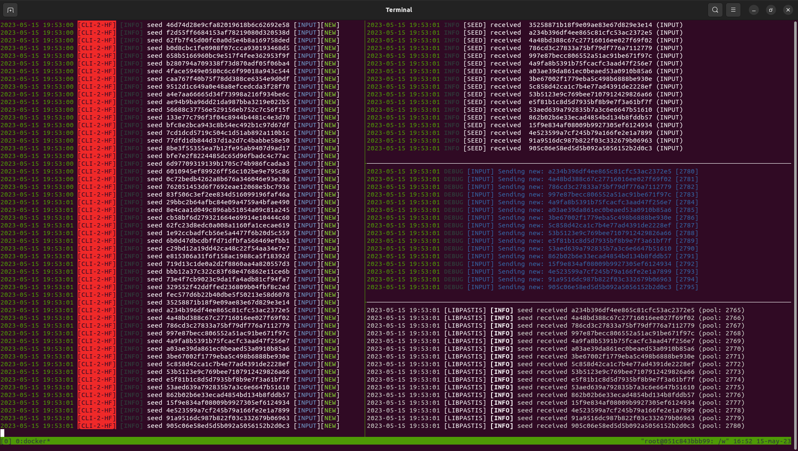Open a new terminal tab
The image size is (798, 451).
click(x=10, y=10)
